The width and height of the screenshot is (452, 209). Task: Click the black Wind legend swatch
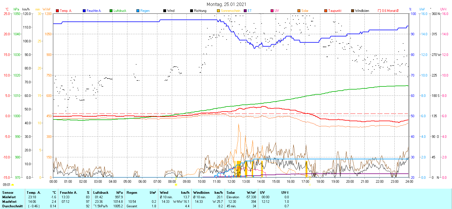click(165, 11)
